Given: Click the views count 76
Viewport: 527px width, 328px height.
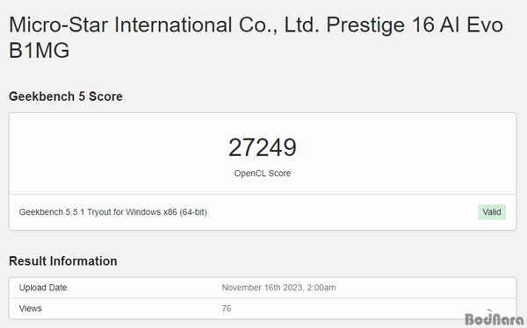Looking at the screenshot, I should 227,308.
